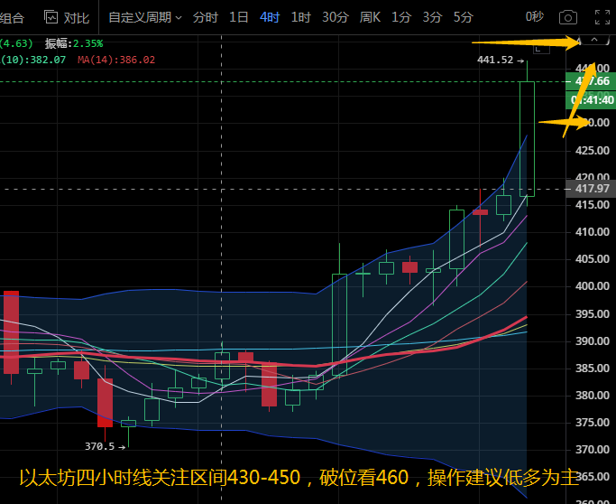
Task: Choose the 3分 interval
Action: pos(432,17)
